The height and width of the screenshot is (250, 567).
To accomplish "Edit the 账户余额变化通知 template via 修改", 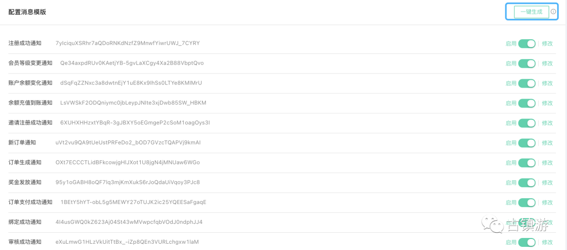I will click(x=547, y=83).
